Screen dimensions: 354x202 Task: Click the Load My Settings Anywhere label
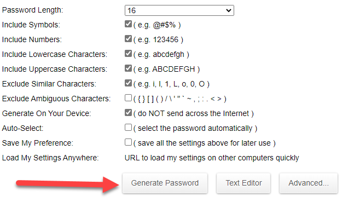(x=50, y=158)
